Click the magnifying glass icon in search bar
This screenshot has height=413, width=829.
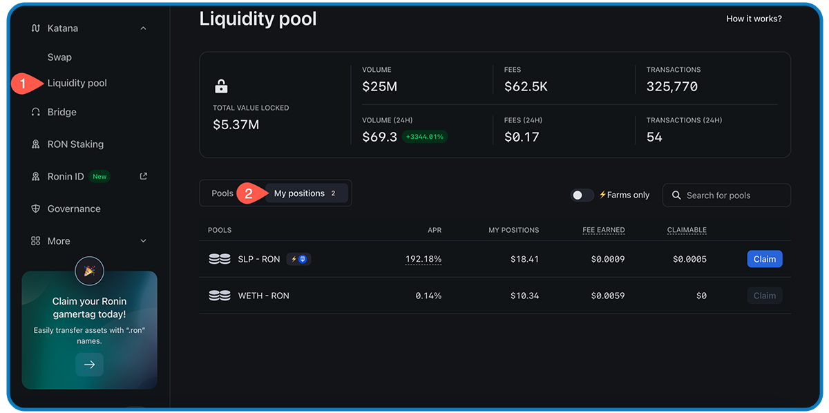pos(676,195)
